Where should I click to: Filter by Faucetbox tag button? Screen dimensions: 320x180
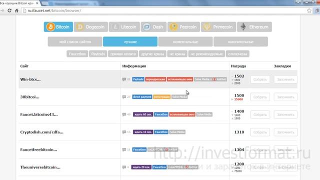(x=77, y=54)
